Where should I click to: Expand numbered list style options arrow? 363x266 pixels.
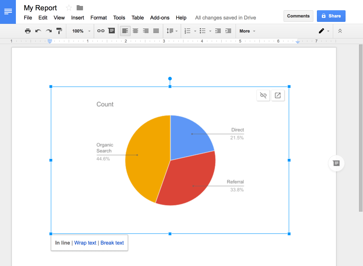tap(195, 31)
